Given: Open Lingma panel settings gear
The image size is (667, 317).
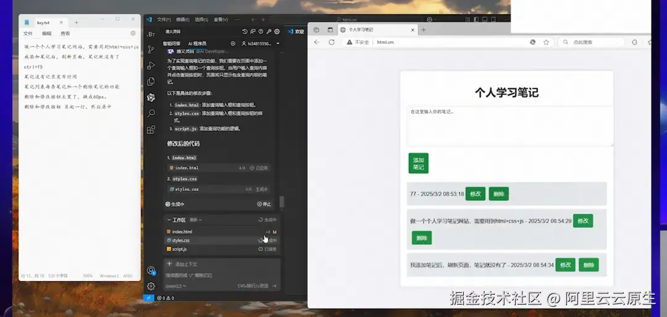Looking at the screenshot, I should tap(277, 32).
